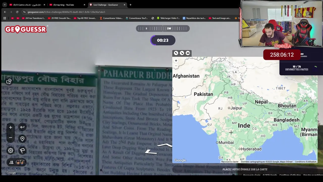Click the Népal label on the map
This screenshot has height=182, width=323.
tap(261, 102)
